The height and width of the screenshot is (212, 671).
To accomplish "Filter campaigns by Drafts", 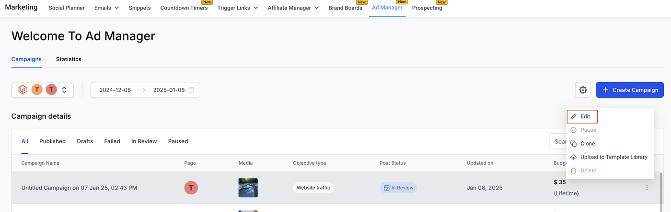I will click(x=85, y=141).
